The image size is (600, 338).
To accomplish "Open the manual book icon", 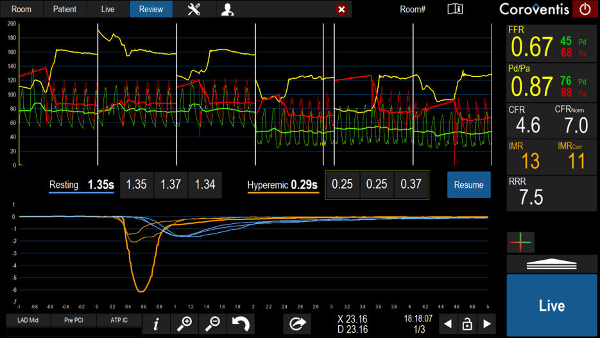I will (455, 9).
